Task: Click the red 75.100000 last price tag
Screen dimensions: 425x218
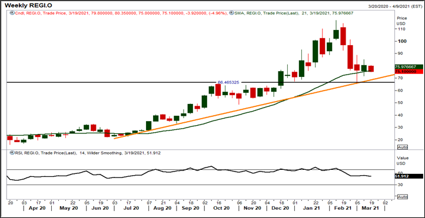Action: (x=409, y=72)
